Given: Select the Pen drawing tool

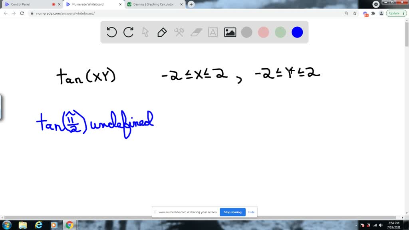Looking at the screenshot, I should point(161,32).
